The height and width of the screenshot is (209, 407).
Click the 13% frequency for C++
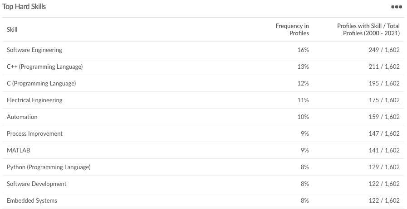[303, 67]
